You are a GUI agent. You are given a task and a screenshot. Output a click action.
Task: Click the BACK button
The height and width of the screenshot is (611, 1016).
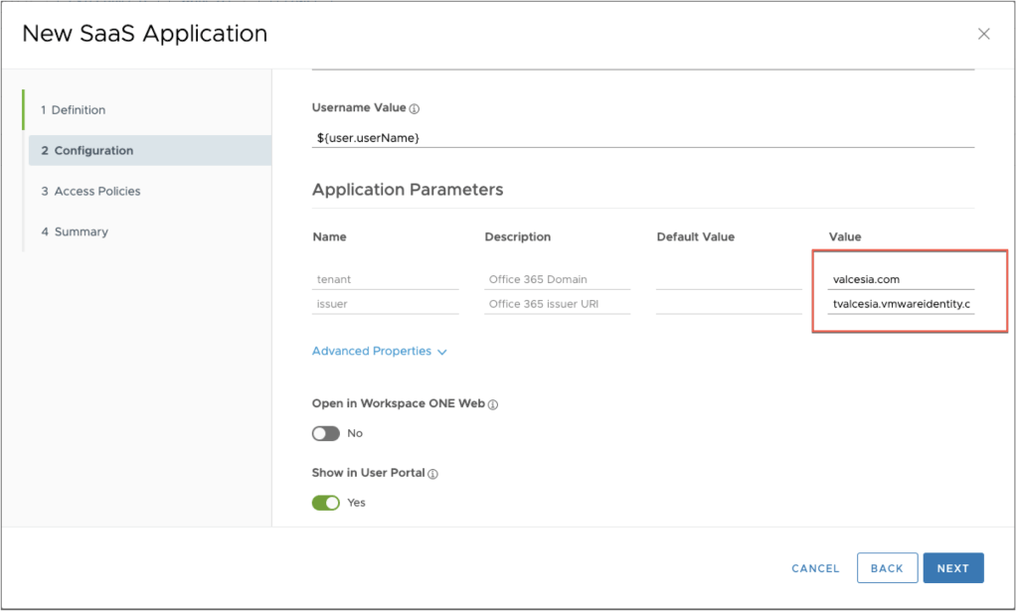tap(886, 568)
